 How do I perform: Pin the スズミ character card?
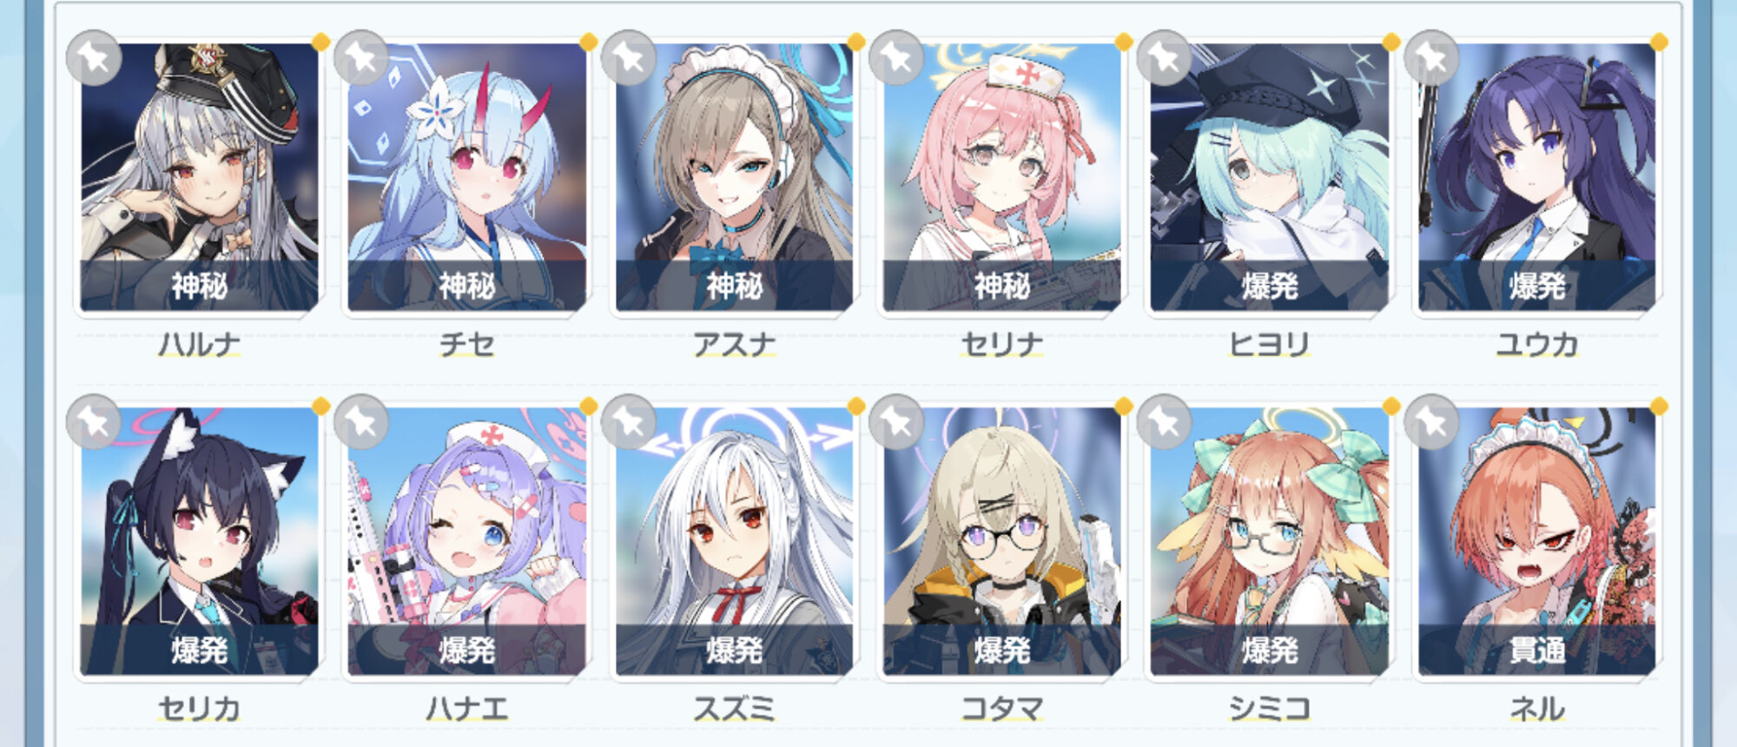click(x=629, y=422)
